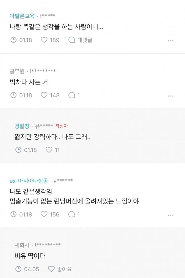Image resolution: width=185 pixels, height=278 pixels.
Task: Open replies icon on 공무원 comment
Action: [x=71, y=95]
